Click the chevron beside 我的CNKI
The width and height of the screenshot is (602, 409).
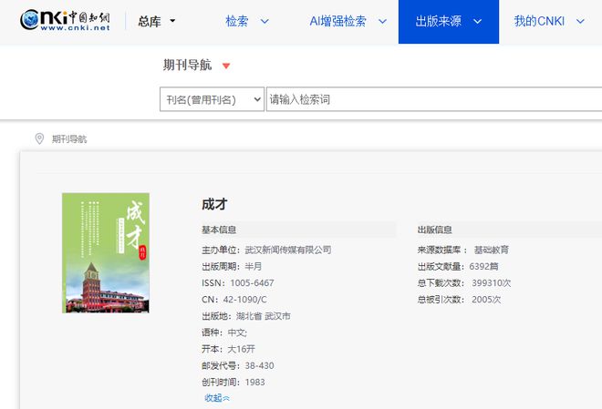tap(580, 22)
